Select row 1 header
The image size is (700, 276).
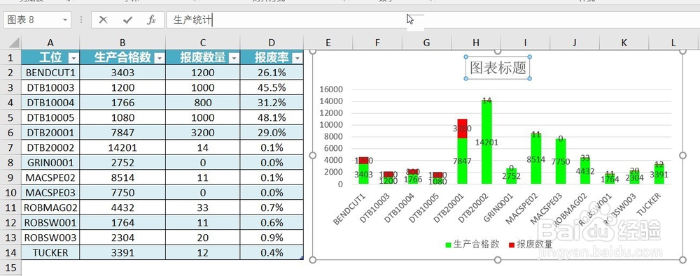[x=10, y=57]
